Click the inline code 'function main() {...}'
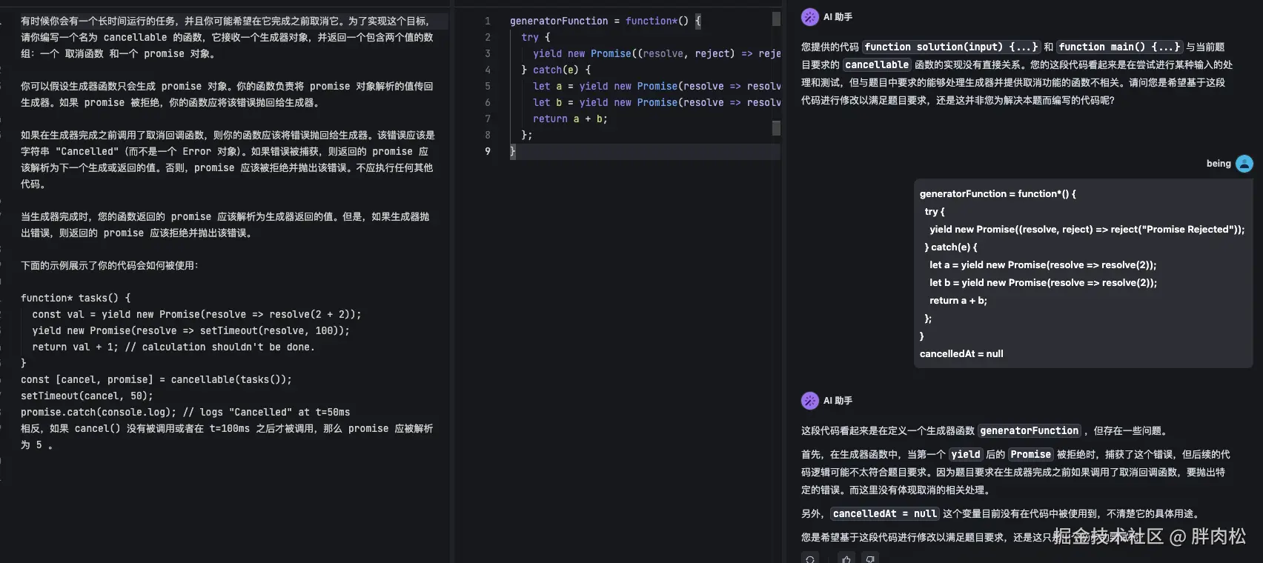The width and height of the screenshot is (1263, 563). click(x=1120, y=47)
